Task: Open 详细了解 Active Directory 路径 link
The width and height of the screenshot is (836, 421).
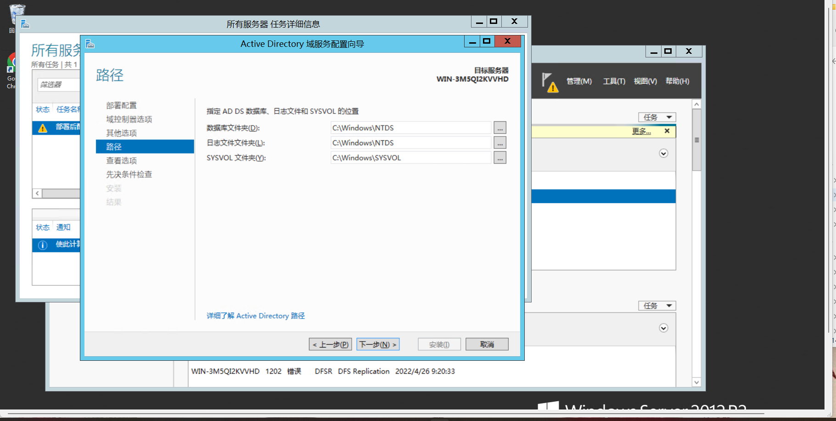Action: point(256,316)
